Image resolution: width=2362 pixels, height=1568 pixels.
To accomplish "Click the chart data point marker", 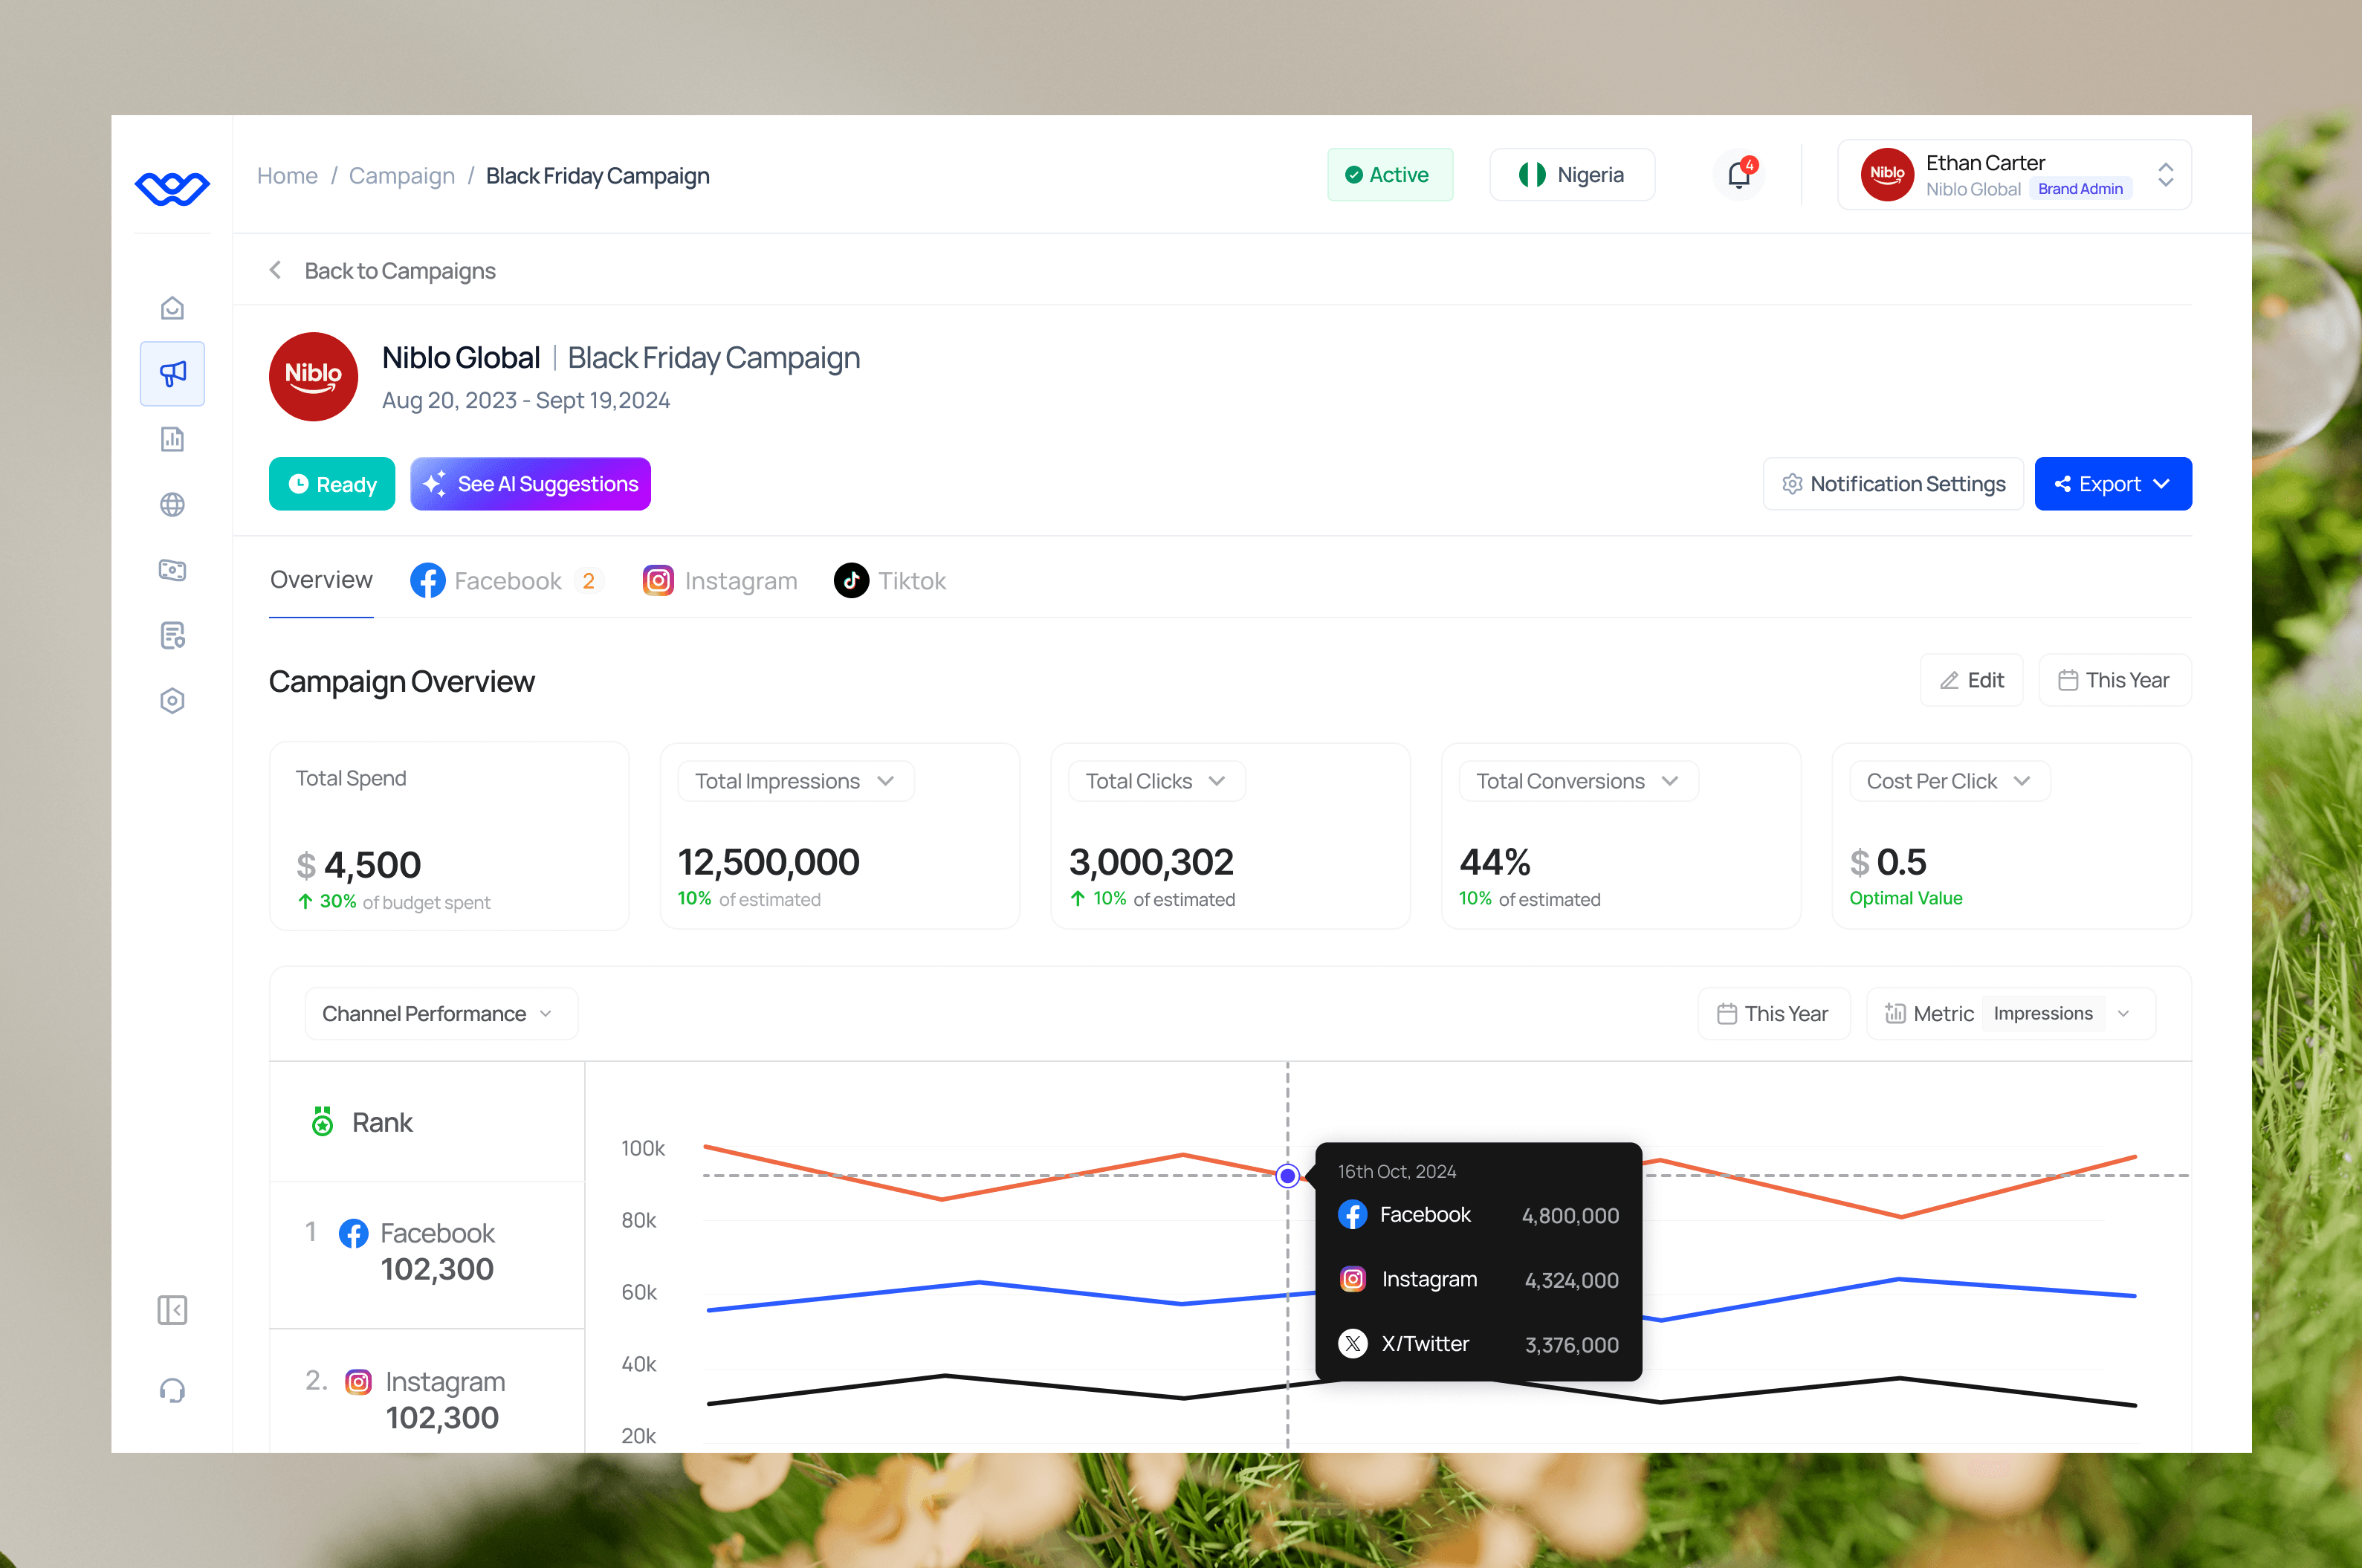I will (1288, 1175).
